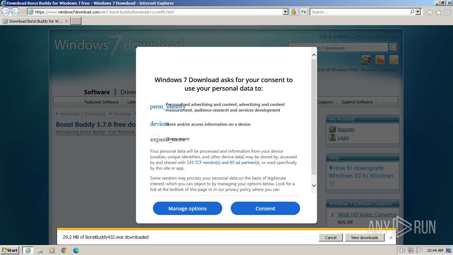The image size is (453, 255).
Task: Click the volume speaker tray icon
Action: tap(402, 250)
